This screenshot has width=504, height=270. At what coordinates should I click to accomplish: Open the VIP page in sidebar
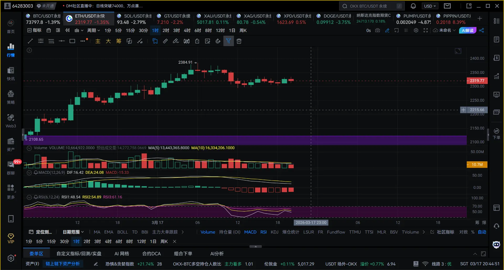click(x=11, y=239)
